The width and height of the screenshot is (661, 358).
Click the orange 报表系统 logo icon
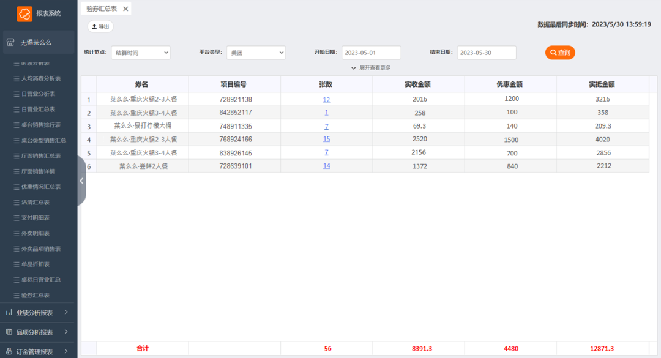[x=24, y=13]
